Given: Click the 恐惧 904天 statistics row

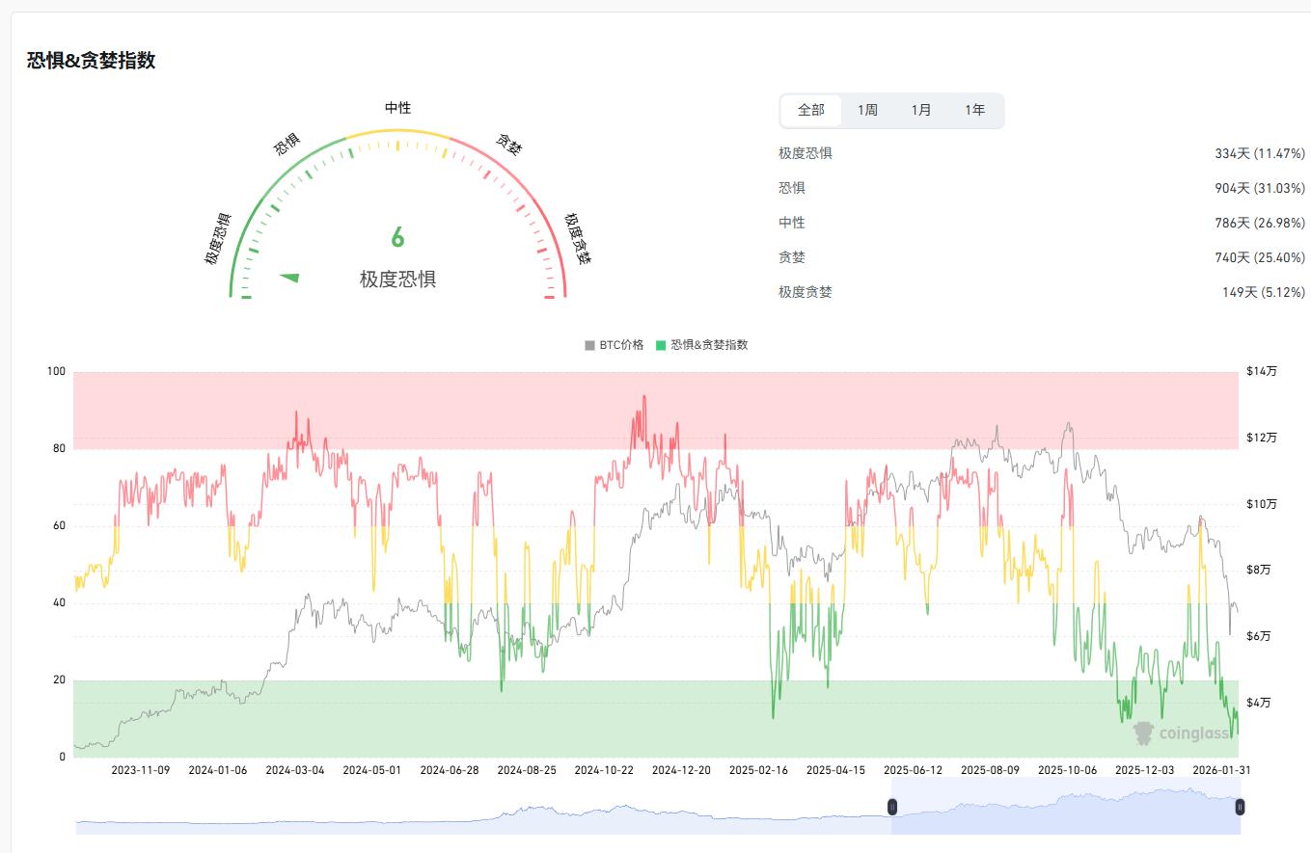Looking at the screenshot, I should tap(1041, 188).
